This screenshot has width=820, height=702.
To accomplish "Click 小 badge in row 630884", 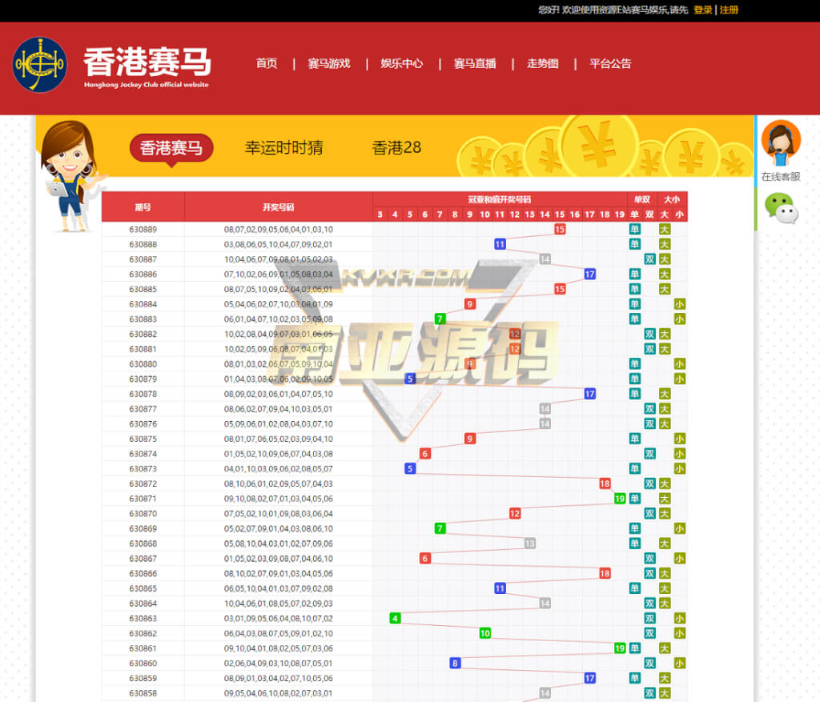I will [x=679, y=303].
